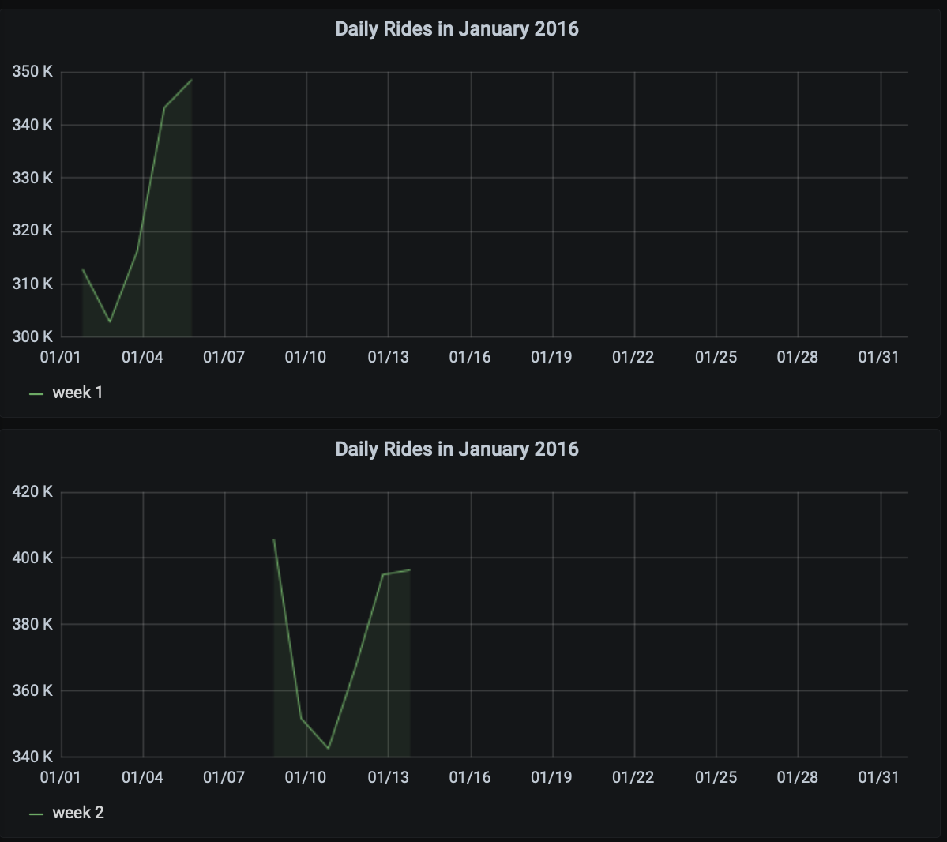Click the 420 K y-axis label
This screenshot has height=842, width=947.
pyautogui.click(x=32, y=491)
